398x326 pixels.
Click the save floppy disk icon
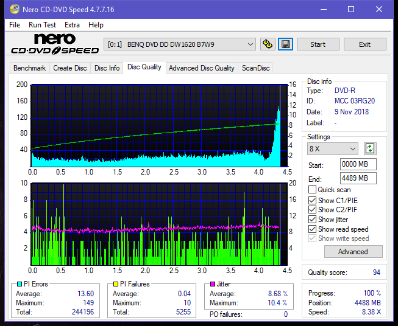[286, 44]
